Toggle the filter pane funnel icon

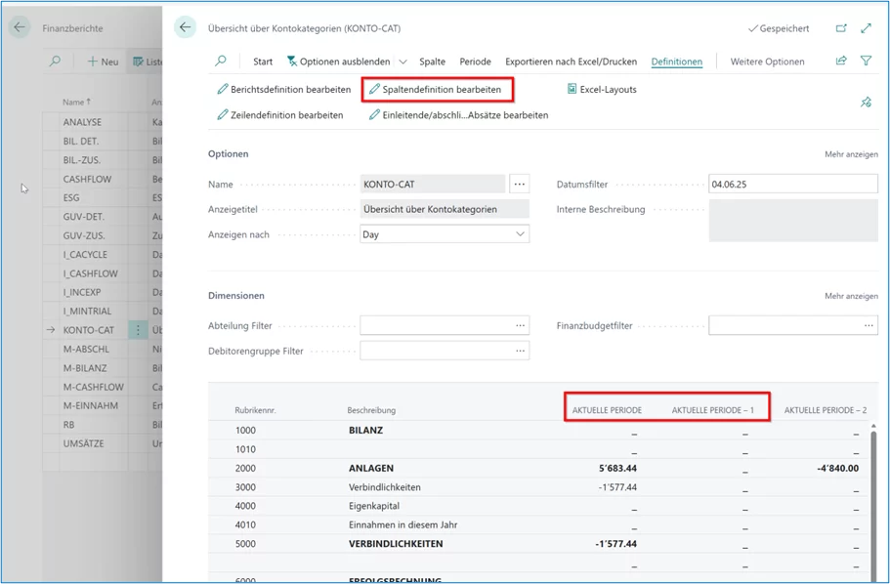coord(867,61)
